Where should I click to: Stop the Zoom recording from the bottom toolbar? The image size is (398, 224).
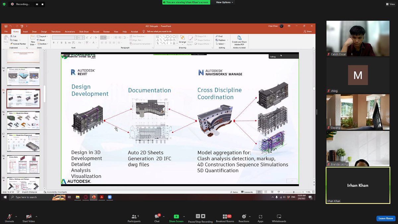[203, 216]
